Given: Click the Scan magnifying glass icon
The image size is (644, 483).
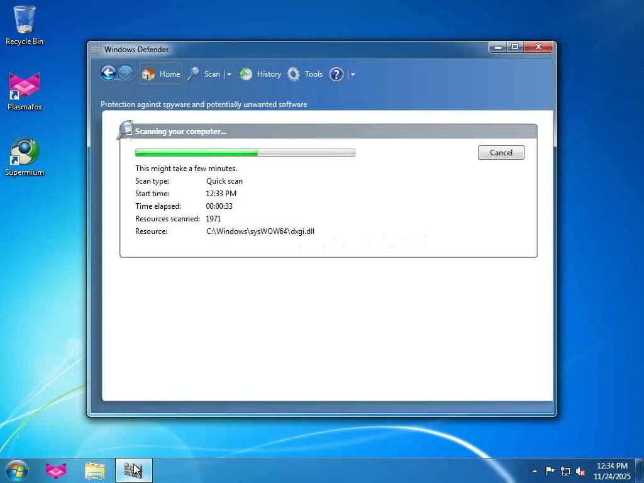Looking at the screenshot, I should 193,74.
